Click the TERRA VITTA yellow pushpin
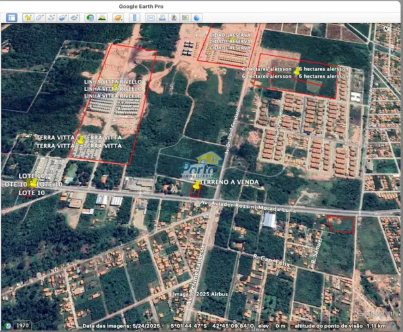This screenshot has width=403, height=332. pos(81,139)
